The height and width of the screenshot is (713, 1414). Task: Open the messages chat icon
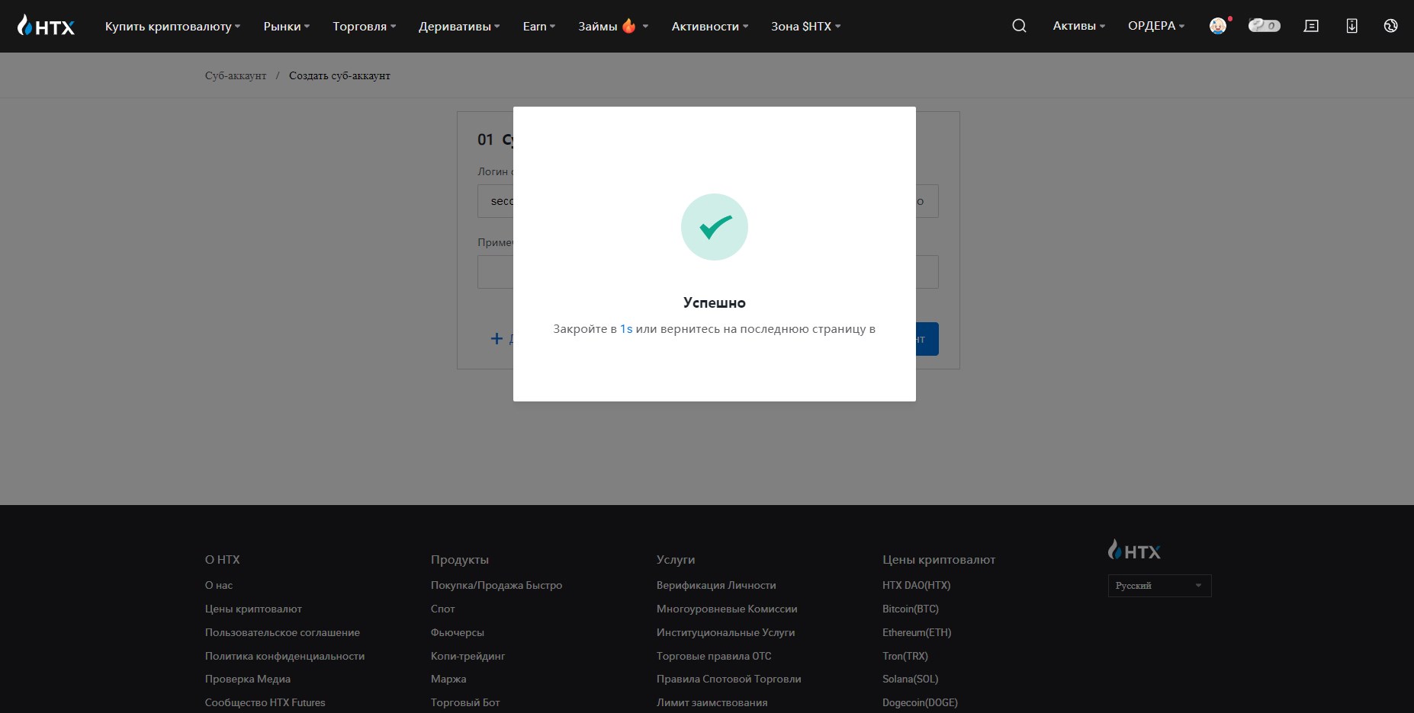1311,26
